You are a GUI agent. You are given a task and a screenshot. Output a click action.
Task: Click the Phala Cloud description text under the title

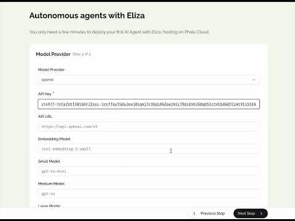(119, 32)
